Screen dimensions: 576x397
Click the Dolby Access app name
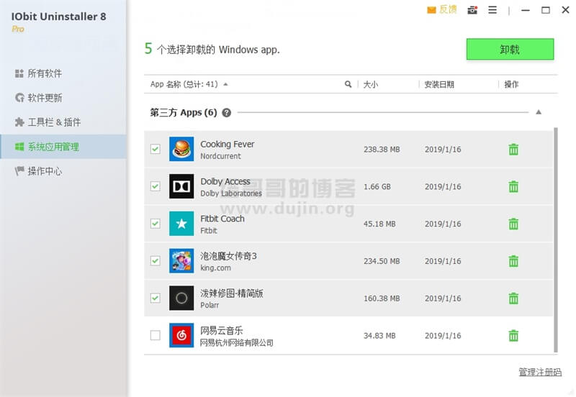click(225, 181)
